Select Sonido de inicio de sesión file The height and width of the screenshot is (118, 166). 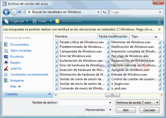click(x=80, y=84)
